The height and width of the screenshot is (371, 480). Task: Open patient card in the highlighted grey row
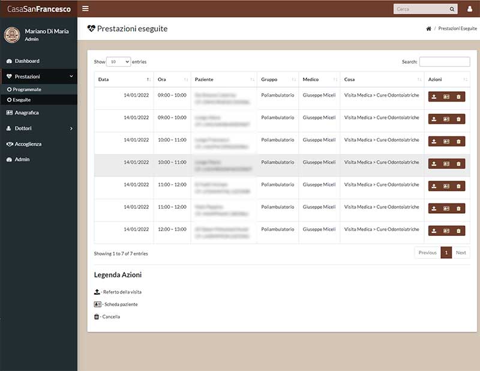(446, 164)
